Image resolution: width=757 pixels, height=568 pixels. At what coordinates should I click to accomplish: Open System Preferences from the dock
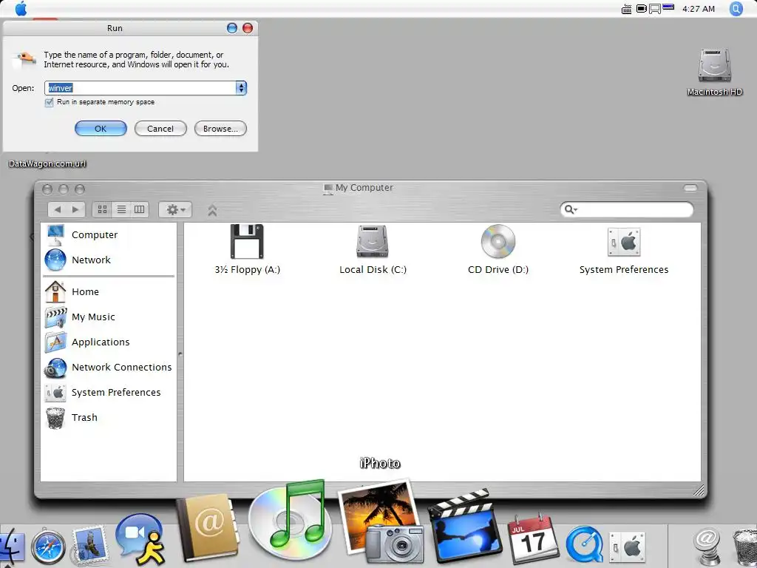click(628, 547)
